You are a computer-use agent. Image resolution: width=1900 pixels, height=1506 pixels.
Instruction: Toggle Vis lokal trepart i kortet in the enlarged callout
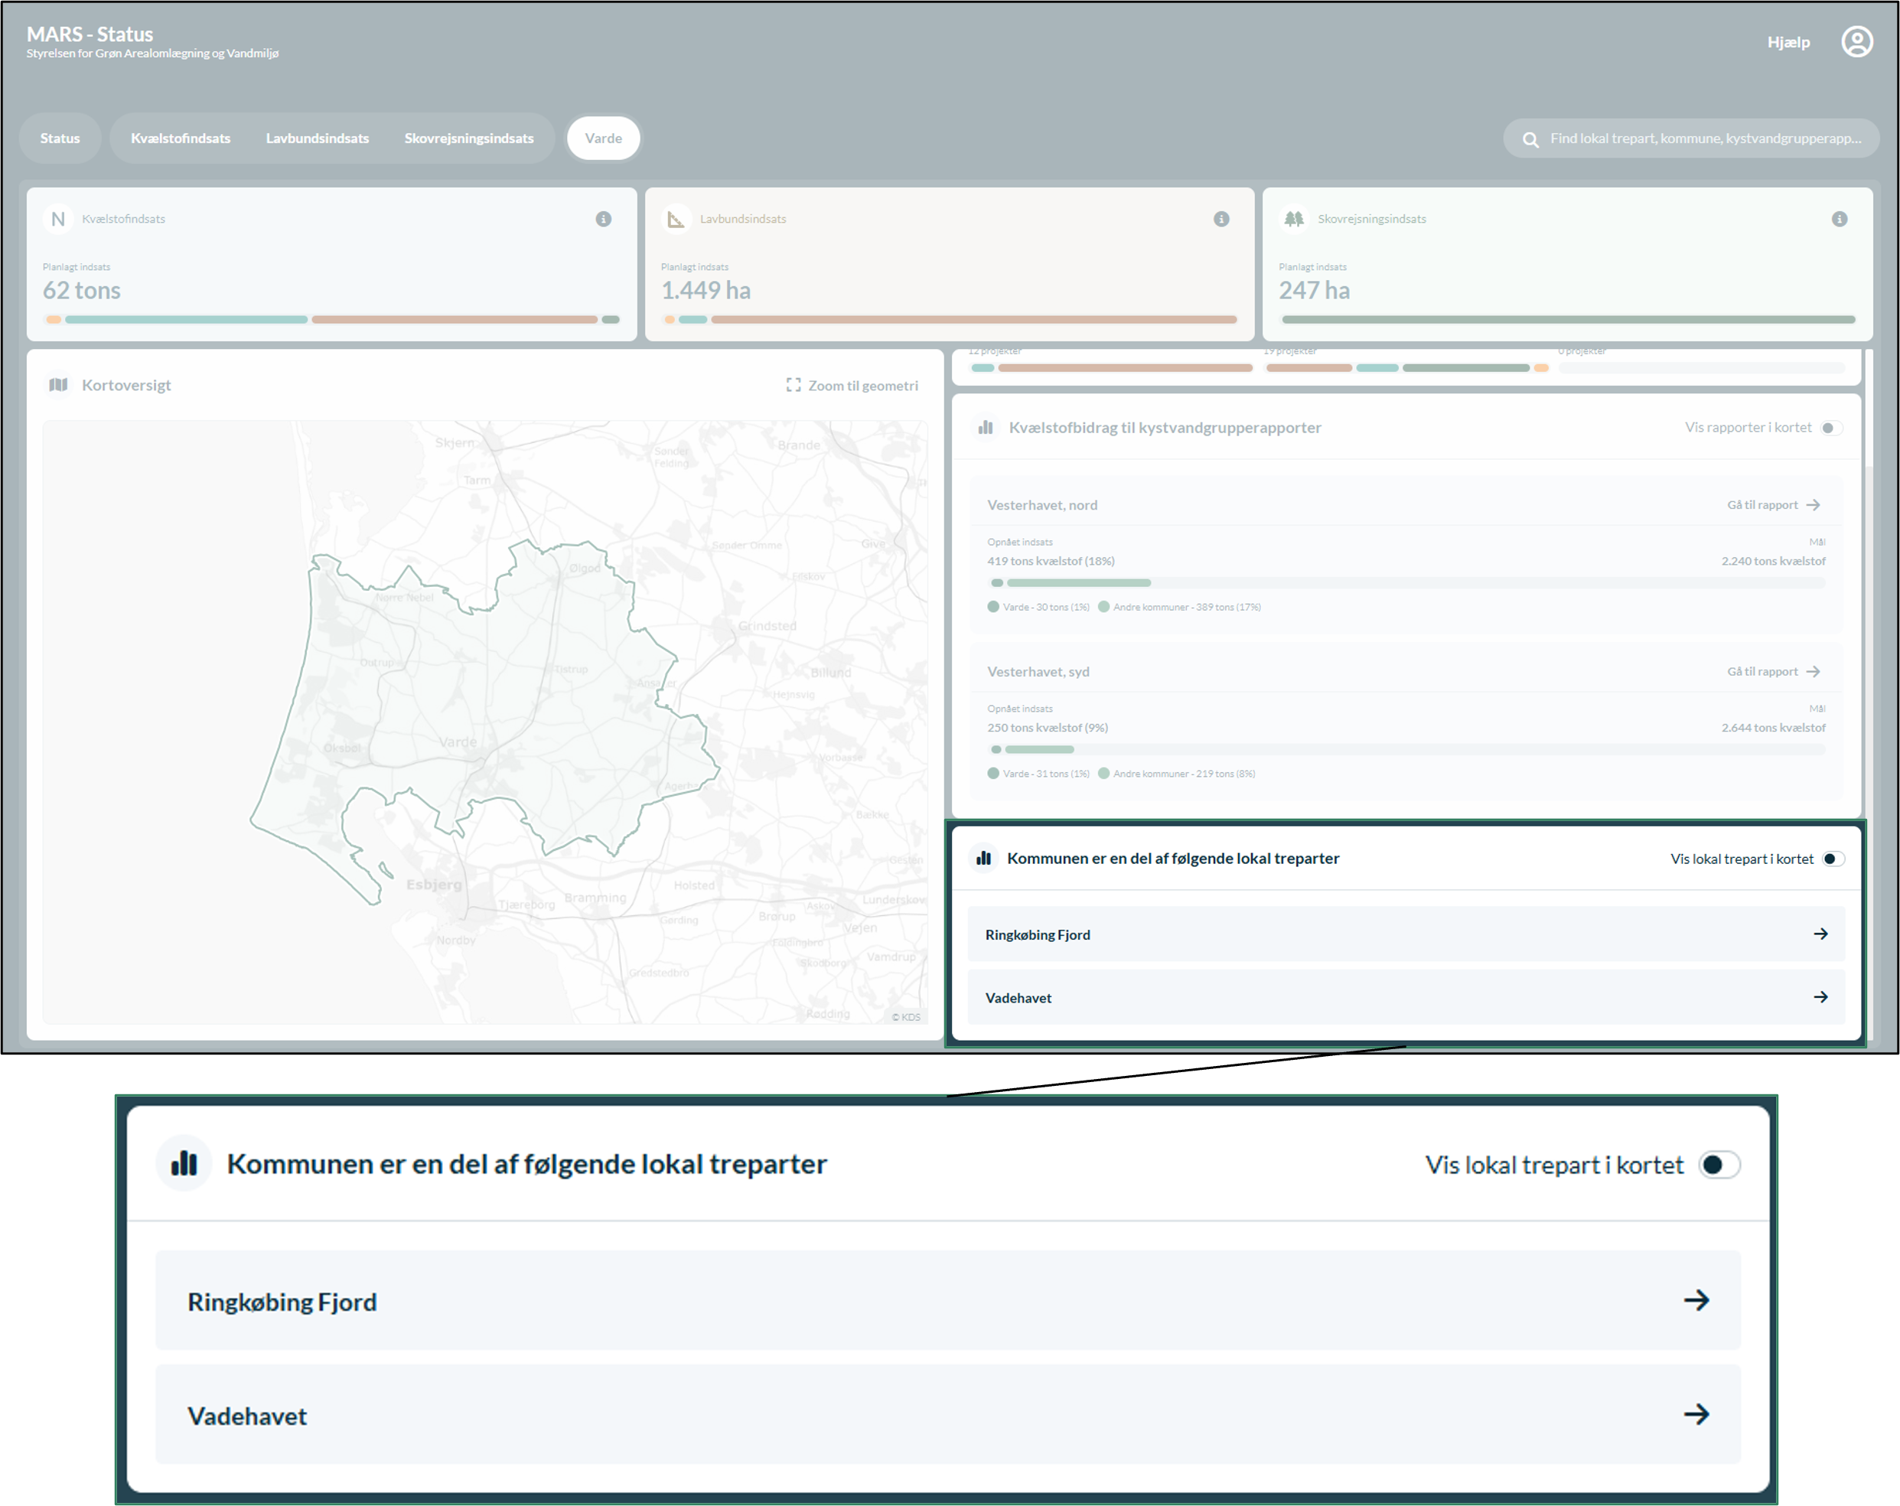click(1719, 1164)
